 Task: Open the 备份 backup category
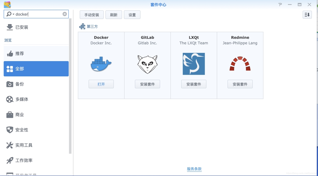[x=36, y=84]
